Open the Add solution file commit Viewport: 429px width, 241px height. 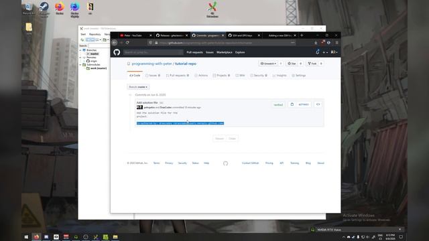147,102
